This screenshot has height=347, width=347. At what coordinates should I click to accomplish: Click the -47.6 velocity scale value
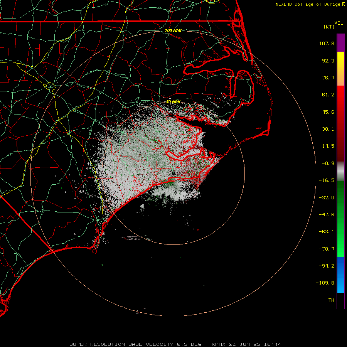pos(327,215)
